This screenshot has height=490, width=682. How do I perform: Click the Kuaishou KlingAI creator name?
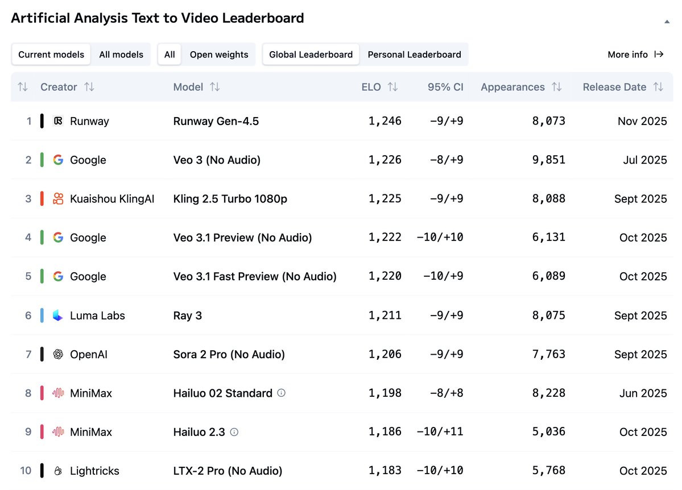(112, 199)
